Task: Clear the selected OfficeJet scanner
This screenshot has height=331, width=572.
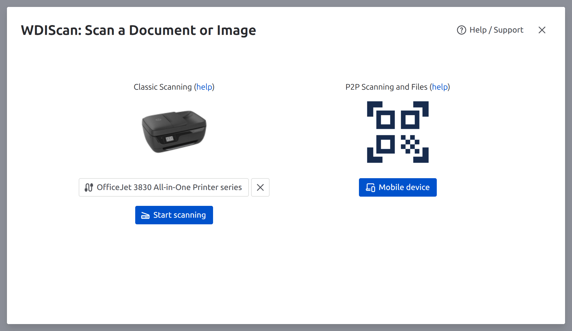Action: pos(260,187)
